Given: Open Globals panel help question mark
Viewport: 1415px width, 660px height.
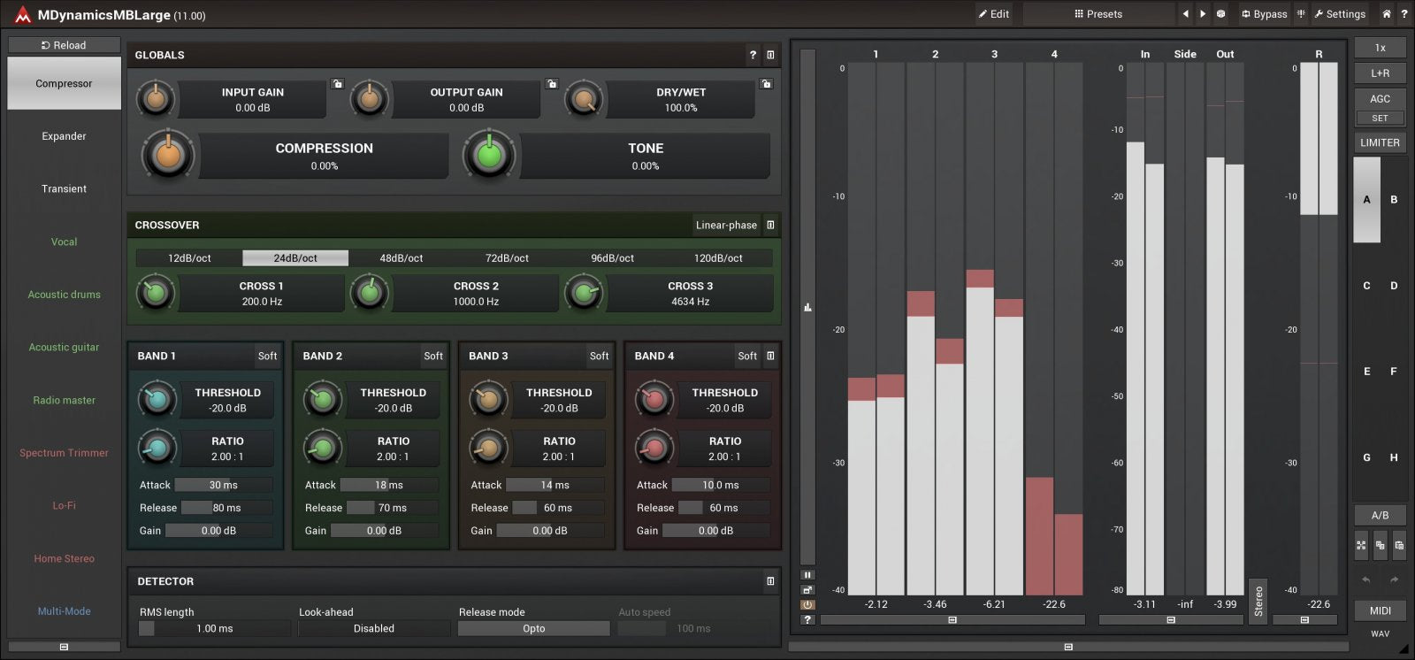Looking at the screenshot, I should (753, 55).
